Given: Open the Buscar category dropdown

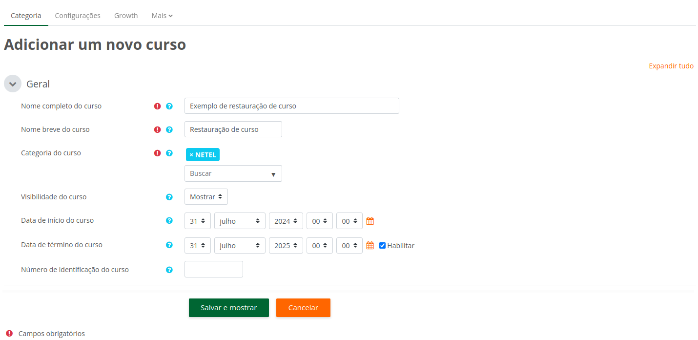Looking at the screenshot, I should 233,173.
